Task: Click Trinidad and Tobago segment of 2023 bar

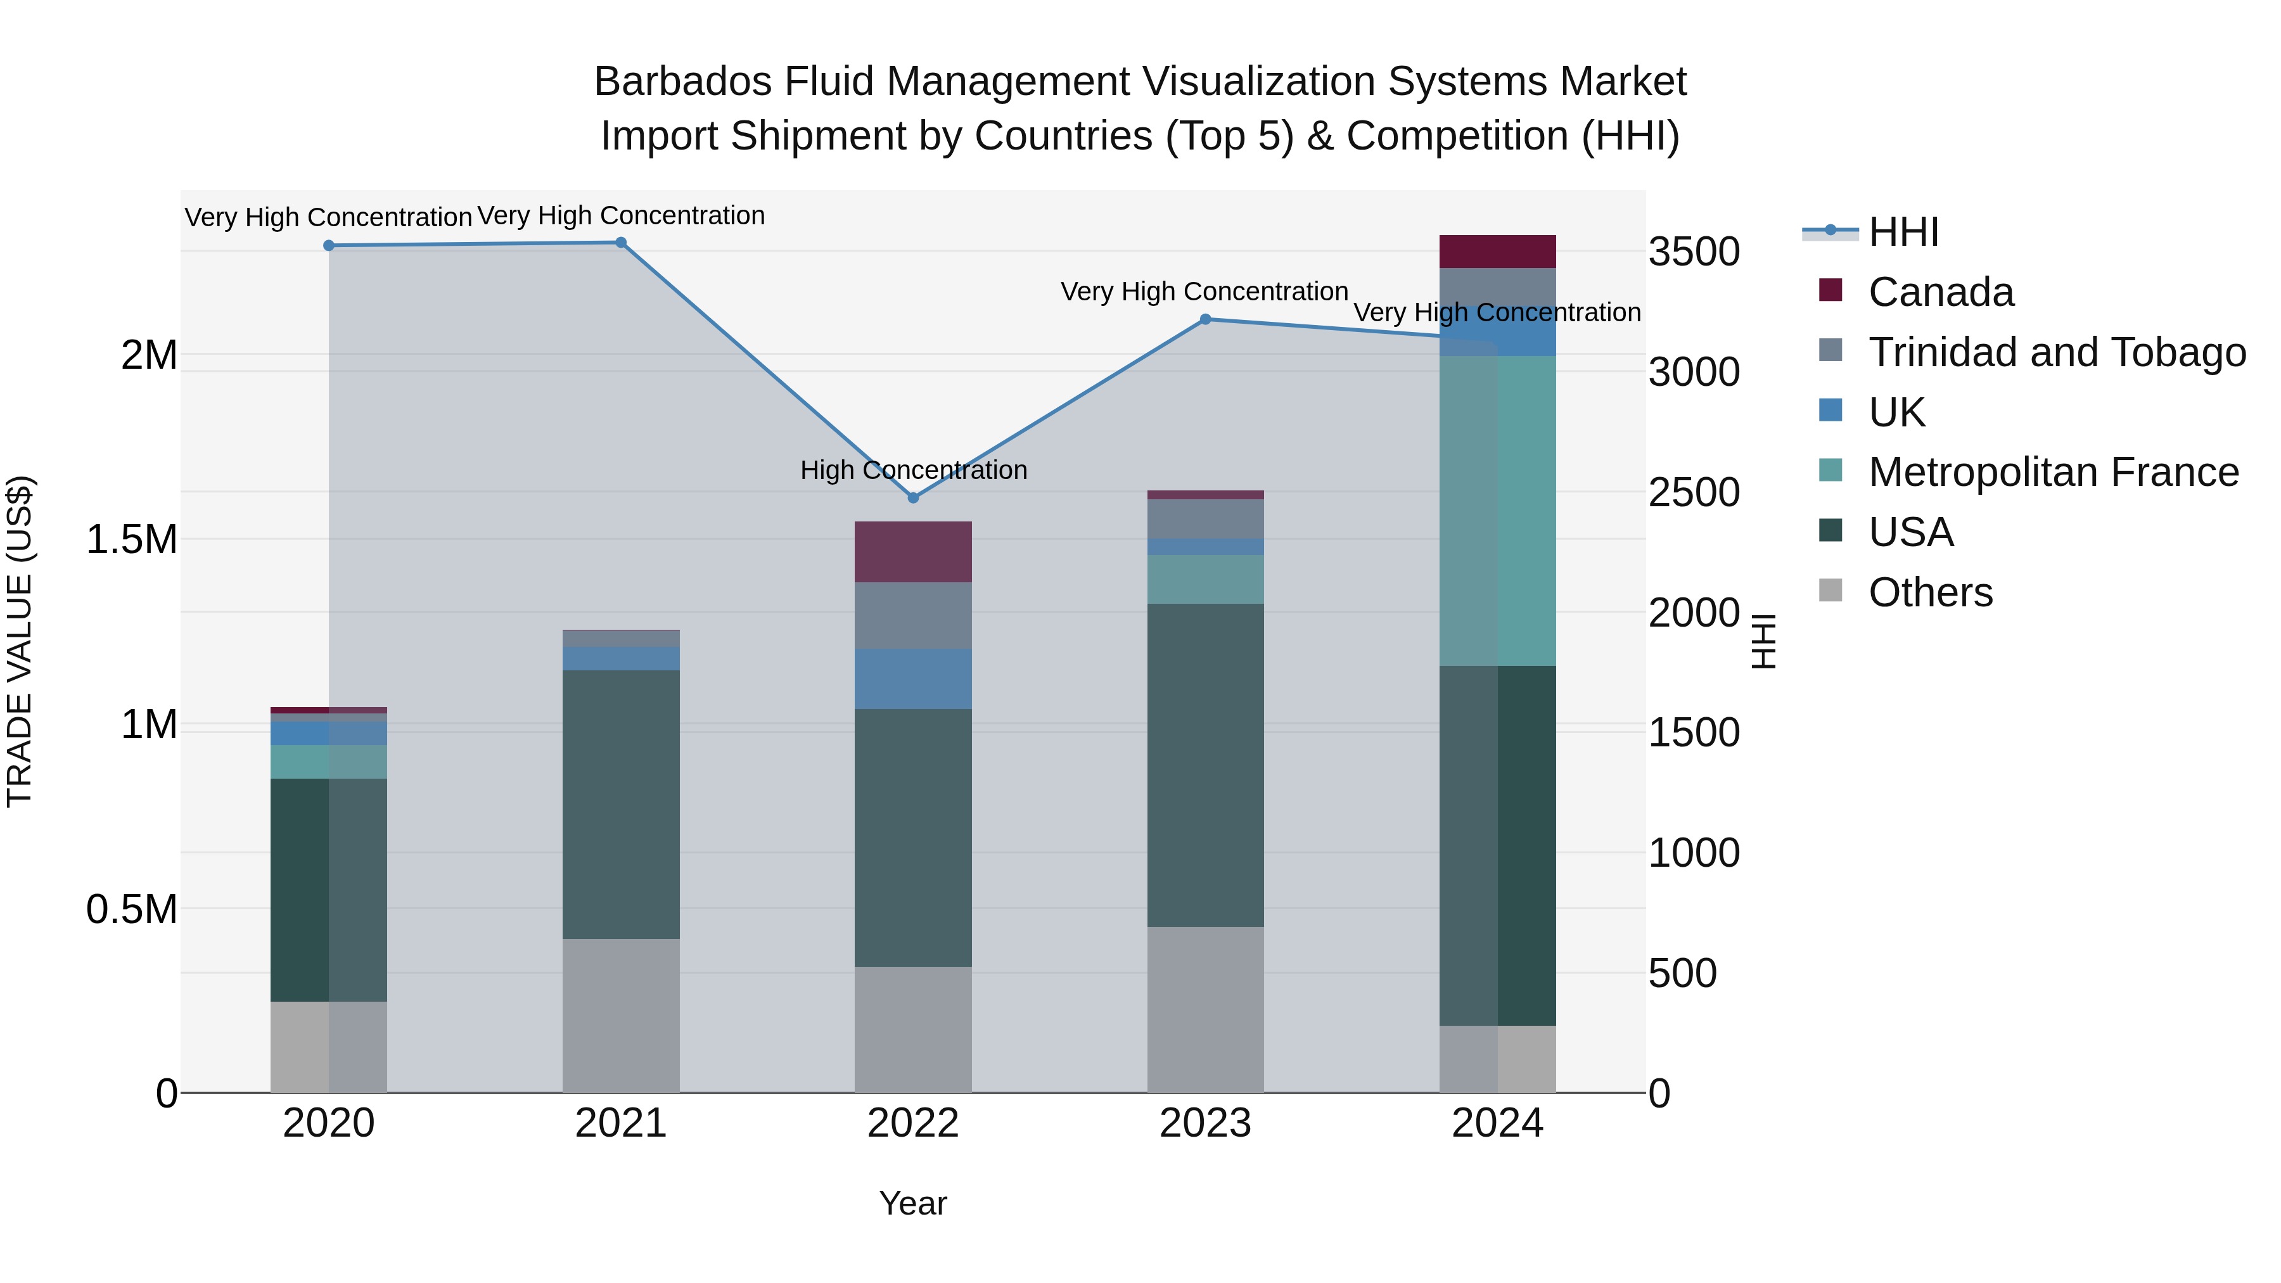Action: click(x=1205, y=519)
